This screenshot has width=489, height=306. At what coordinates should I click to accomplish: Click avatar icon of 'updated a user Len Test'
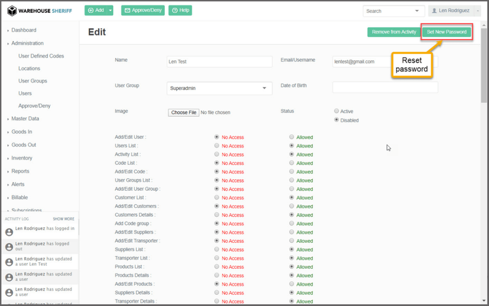(x=9, y=262)
